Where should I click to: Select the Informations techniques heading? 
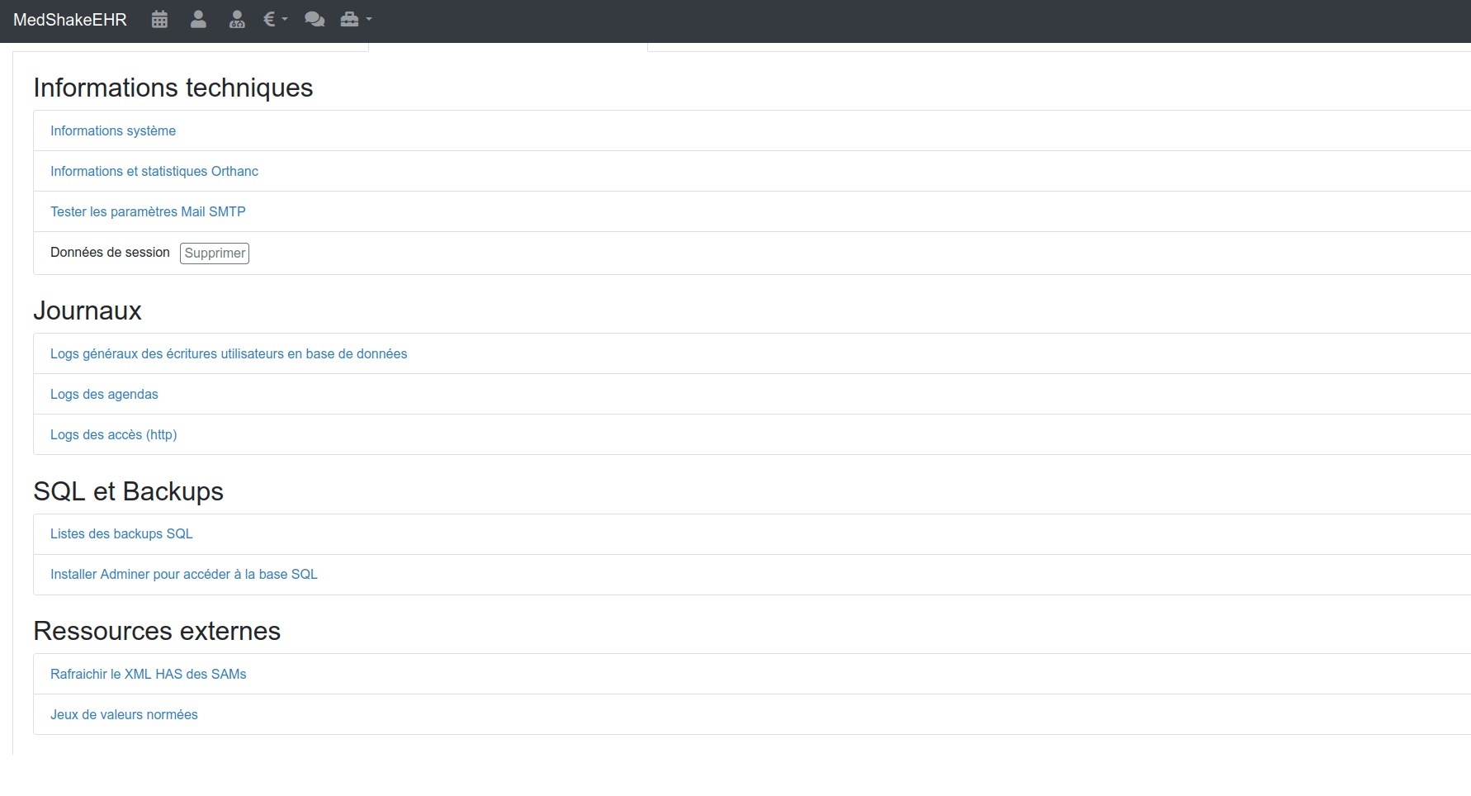(x=173, y=88)
